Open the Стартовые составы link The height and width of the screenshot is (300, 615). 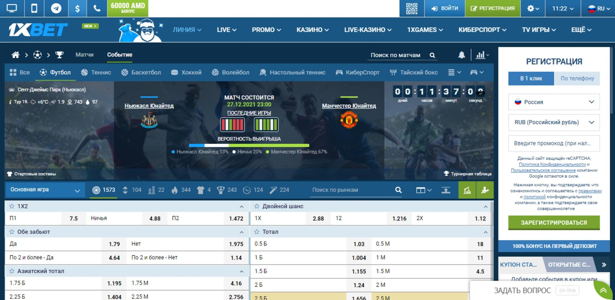coord(31,174)
